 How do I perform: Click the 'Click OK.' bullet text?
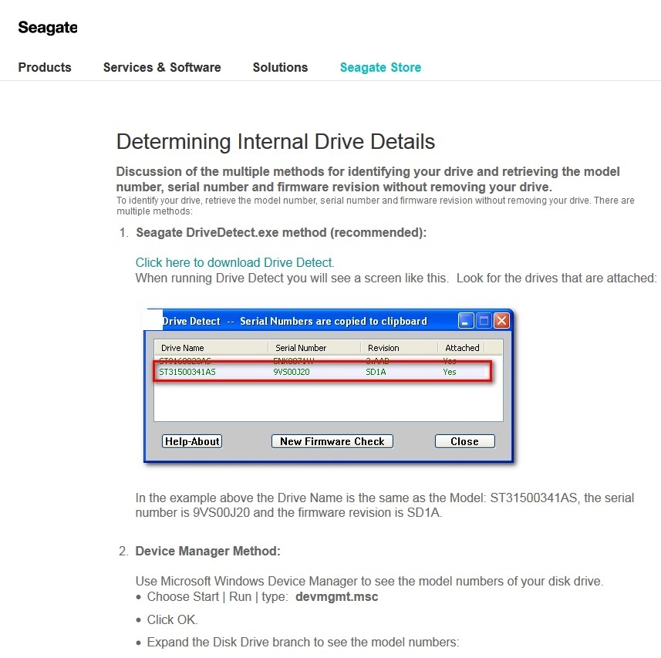pyautogui.click(x=172, y=619)
